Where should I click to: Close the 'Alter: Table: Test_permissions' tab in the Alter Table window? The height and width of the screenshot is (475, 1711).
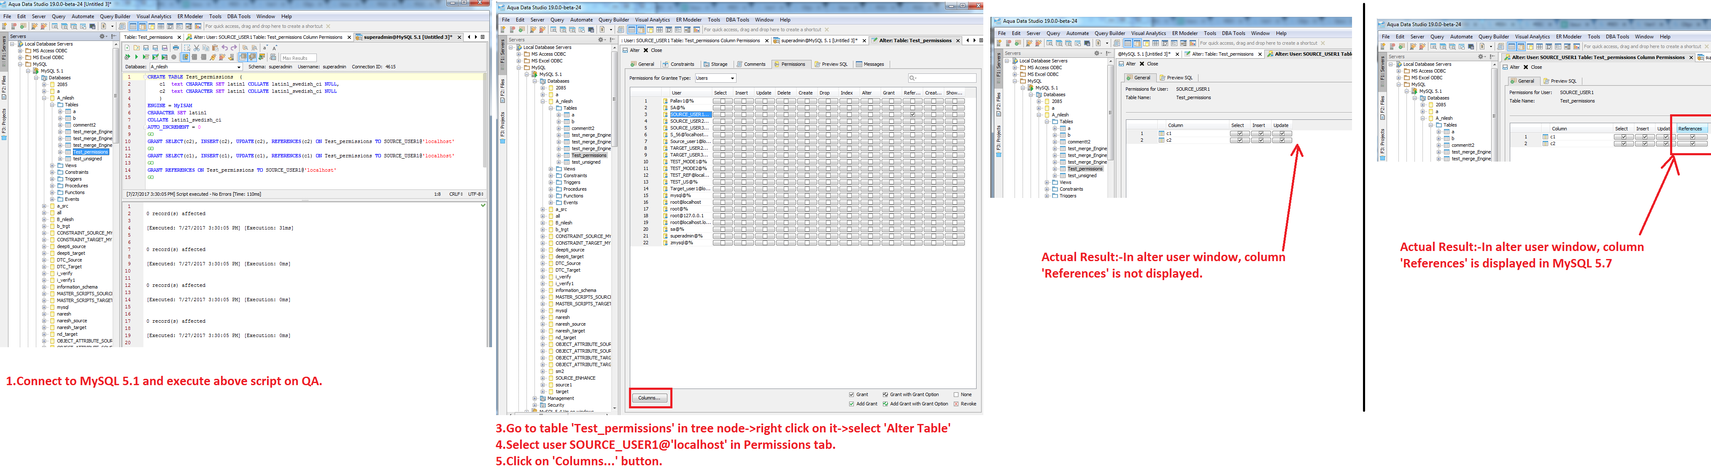pyautogui.click(x=958, y=40)
